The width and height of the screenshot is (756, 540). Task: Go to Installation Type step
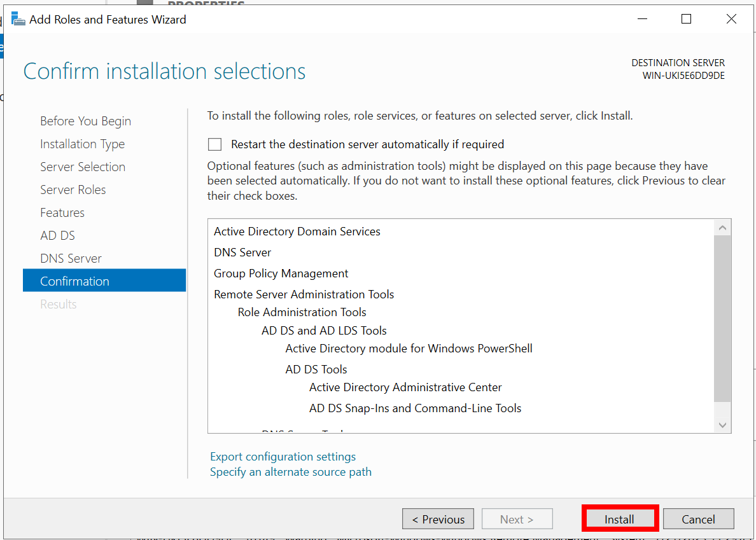83,144
